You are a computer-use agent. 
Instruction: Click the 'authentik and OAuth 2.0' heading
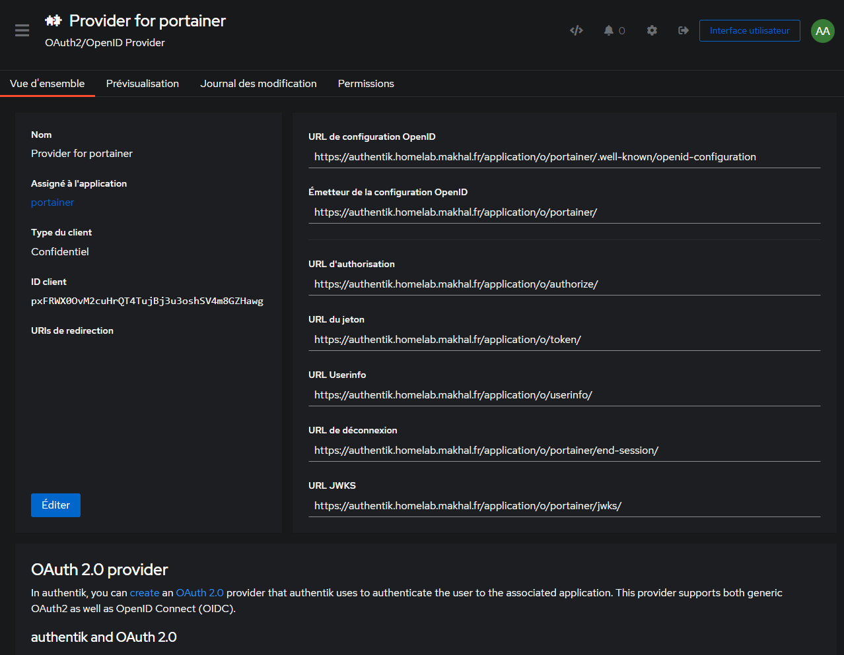[x=104, y=637]
